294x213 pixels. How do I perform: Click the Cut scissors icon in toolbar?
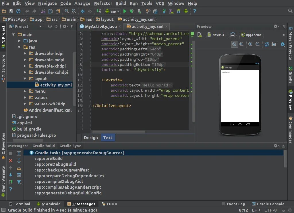click(x=43, y=11)
